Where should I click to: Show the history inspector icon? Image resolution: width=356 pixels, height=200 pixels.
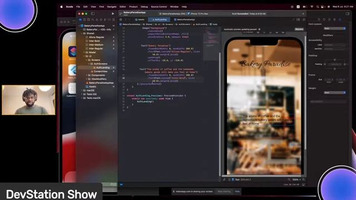coord(324,20)
